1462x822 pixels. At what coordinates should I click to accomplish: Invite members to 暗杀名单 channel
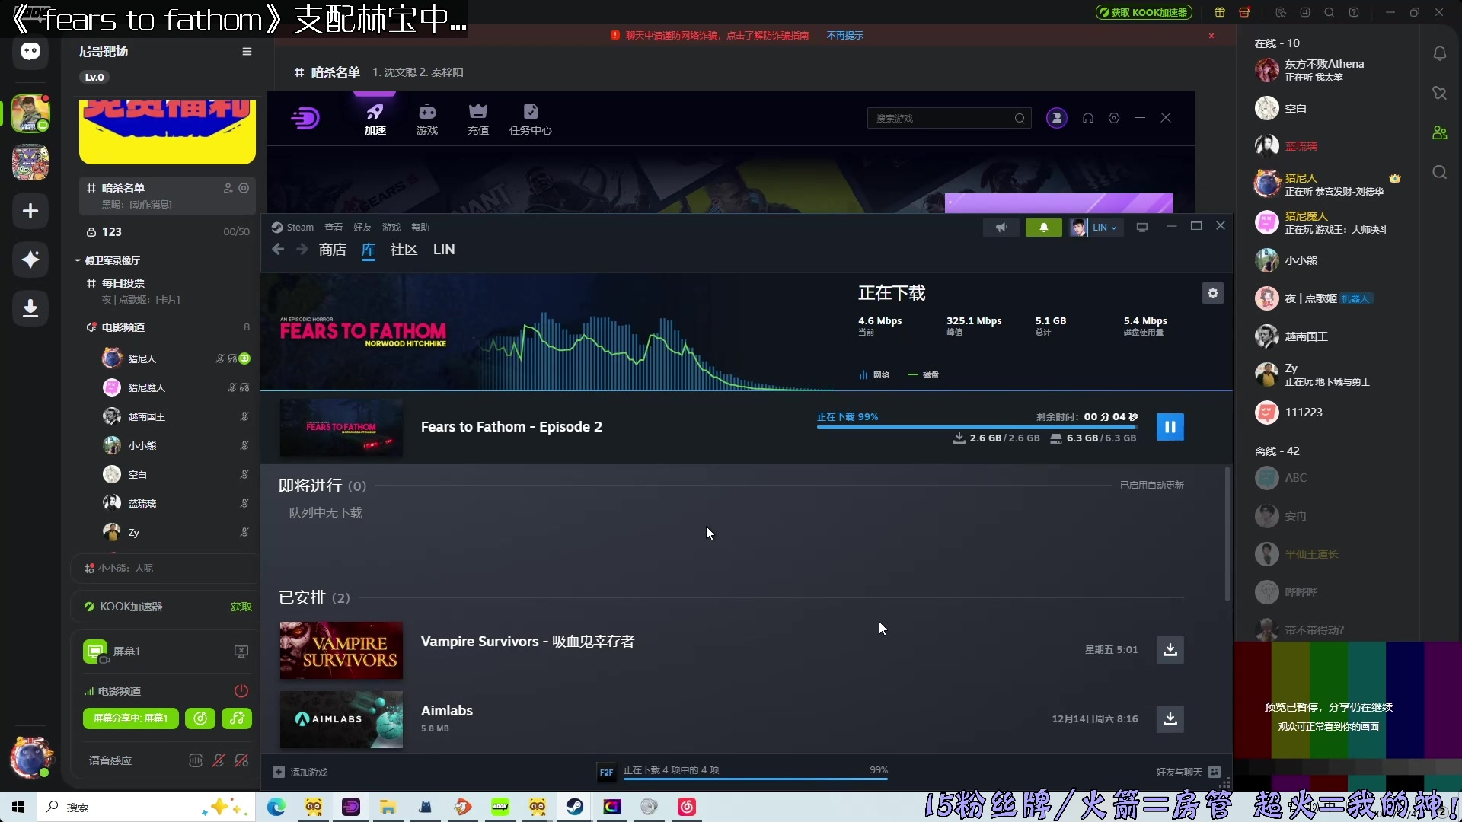(228, 188)
